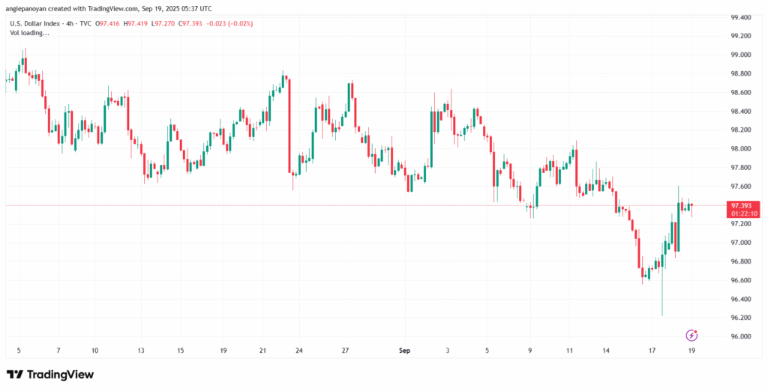Click date 17 on the time axis
The image size is (768, 391).
[x=652, y=350]
